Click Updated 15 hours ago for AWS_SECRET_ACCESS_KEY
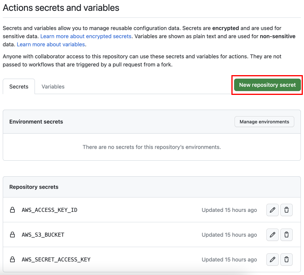Viewport: 304px width, 275px height. (x=229, y=260)
